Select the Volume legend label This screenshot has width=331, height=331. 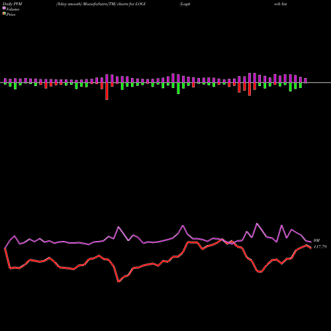coord(13,9)
